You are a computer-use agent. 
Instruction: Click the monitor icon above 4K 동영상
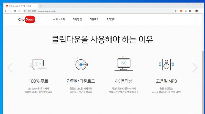[124, 64]
